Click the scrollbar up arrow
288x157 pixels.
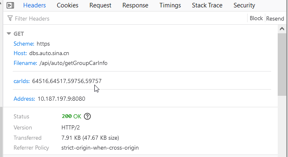[282, 29]
